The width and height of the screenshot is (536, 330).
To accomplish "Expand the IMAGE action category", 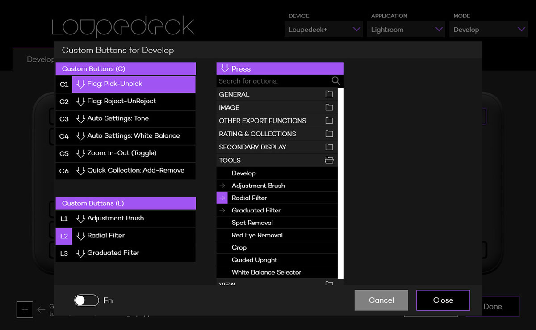I will click(x=277, y=107).
